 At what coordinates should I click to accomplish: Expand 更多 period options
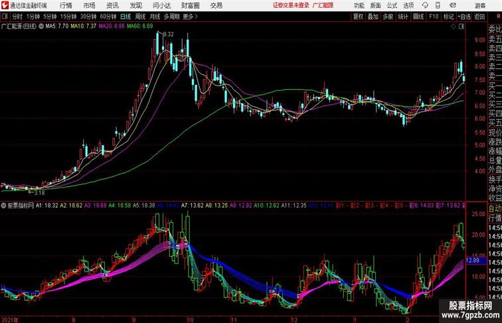tap(191, 17)
